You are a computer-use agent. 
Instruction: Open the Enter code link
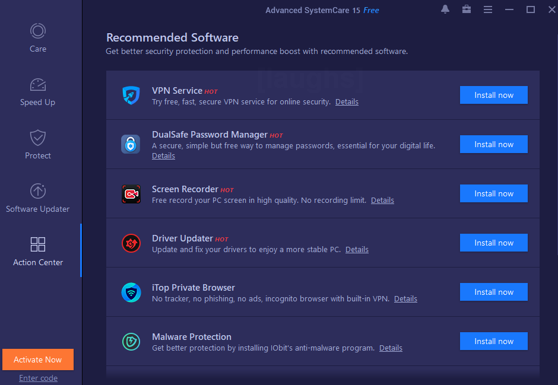[37, 378]
